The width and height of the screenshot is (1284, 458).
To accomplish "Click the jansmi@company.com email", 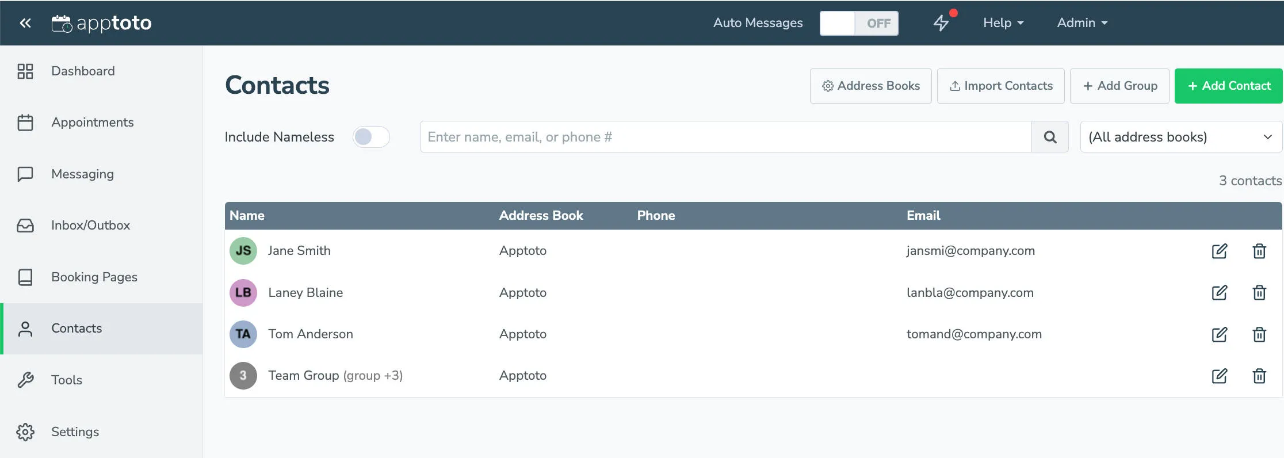I will [x=970, y=251].
